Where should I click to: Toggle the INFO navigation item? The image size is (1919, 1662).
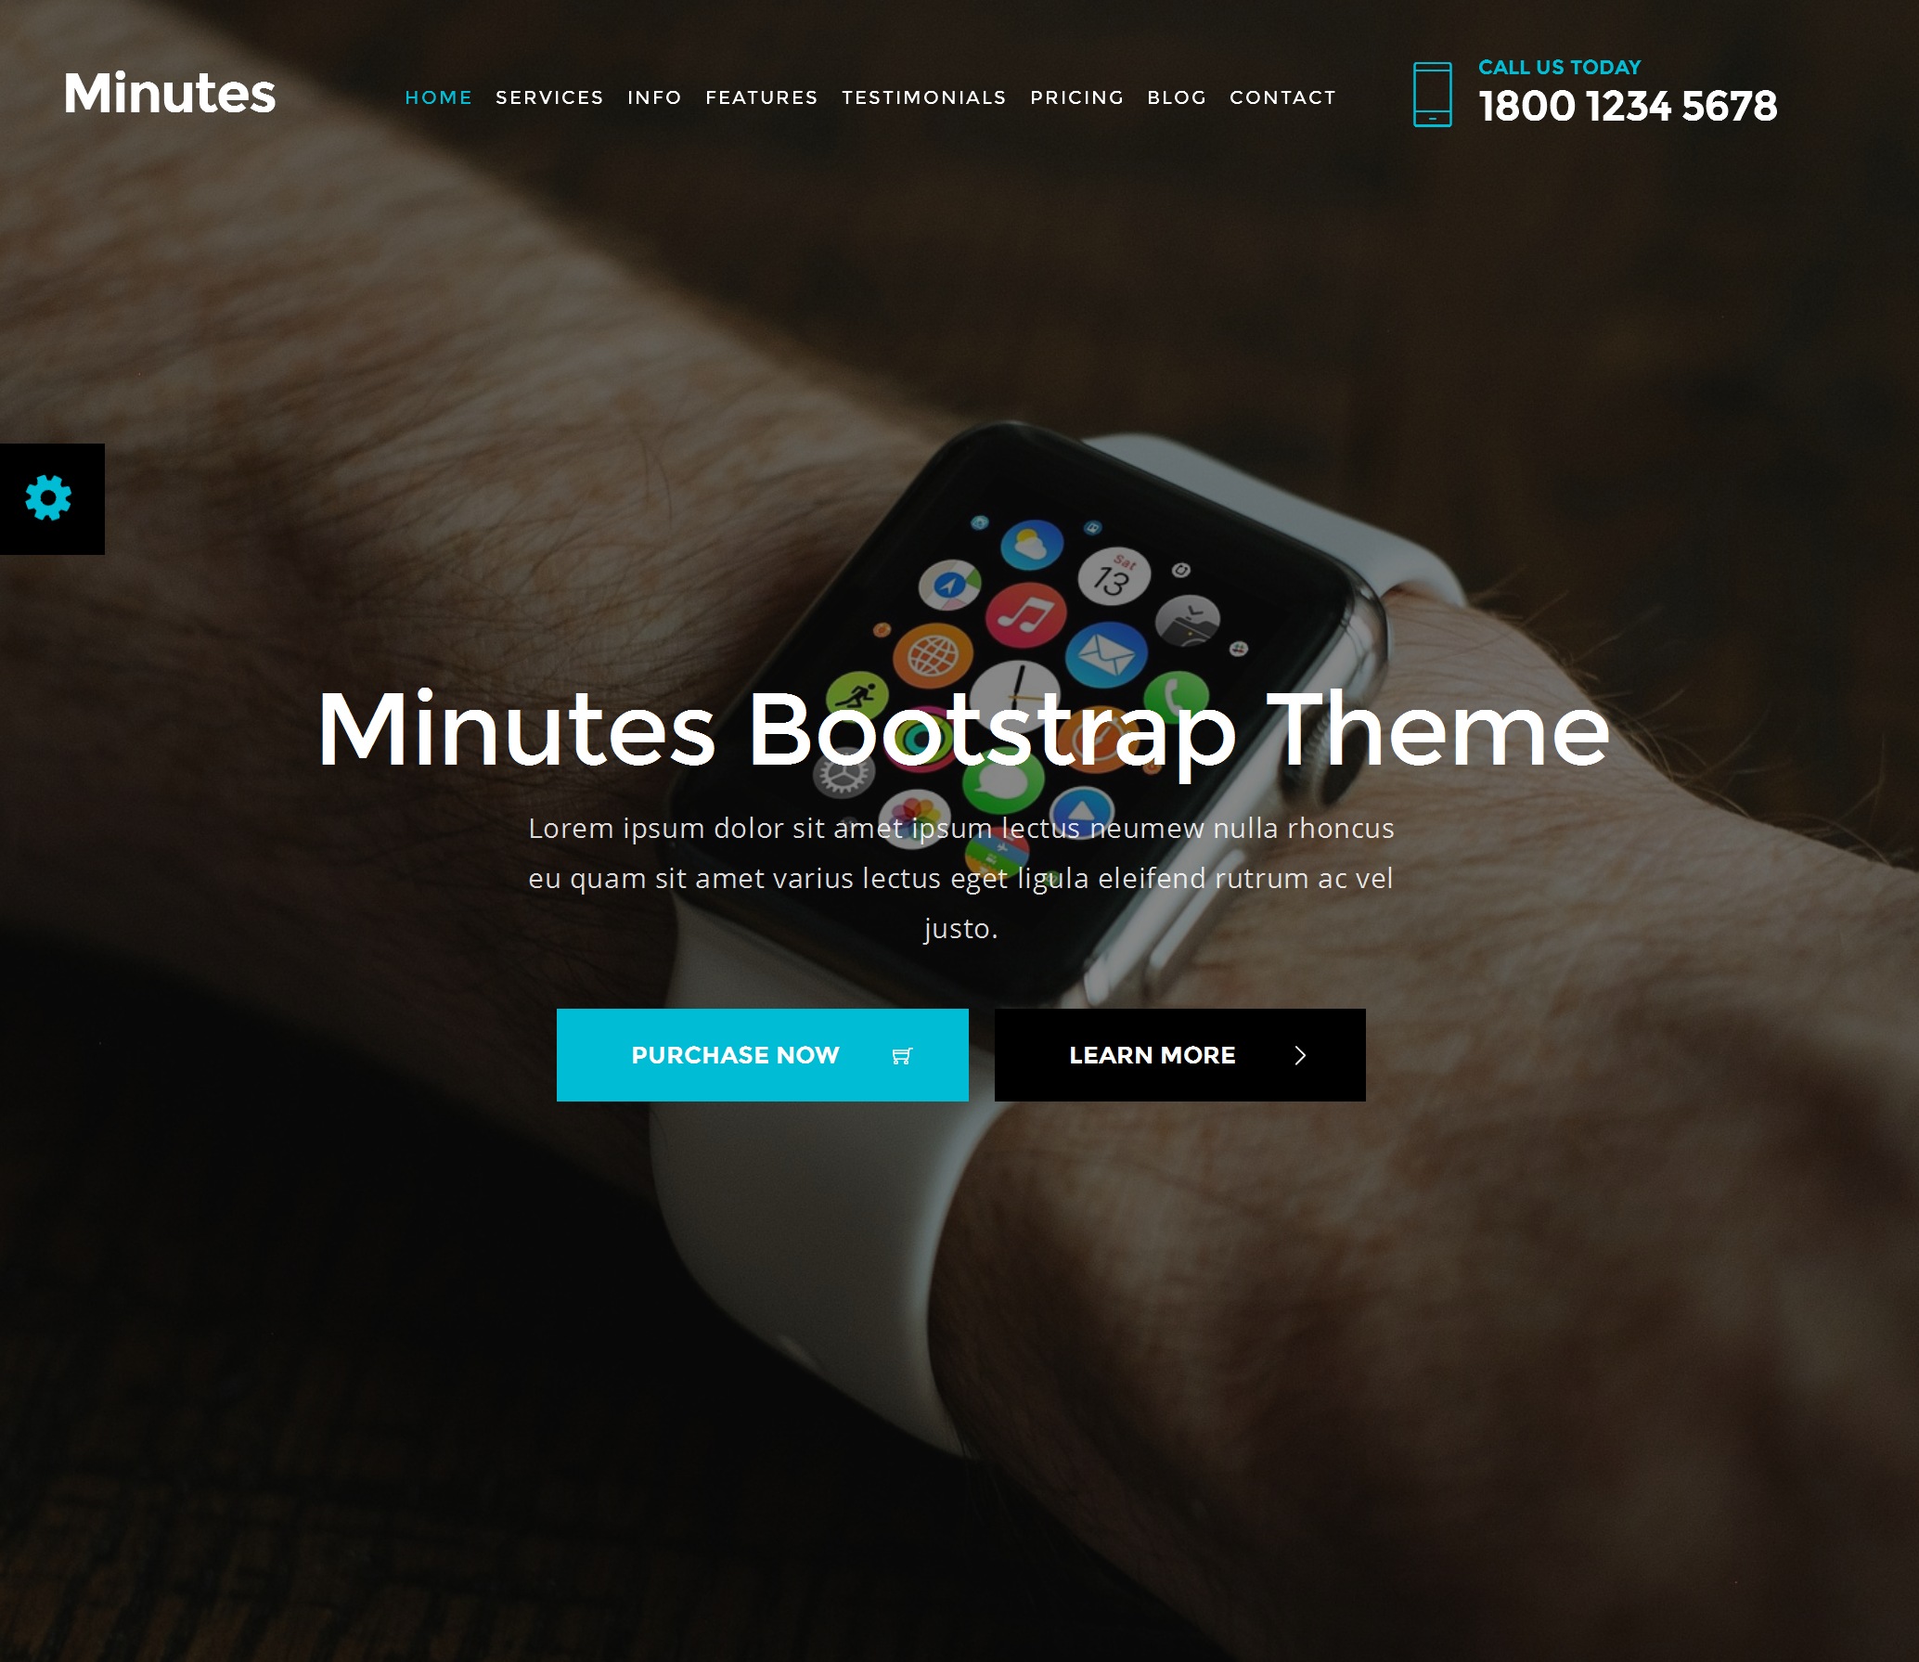tap(654, 97)
